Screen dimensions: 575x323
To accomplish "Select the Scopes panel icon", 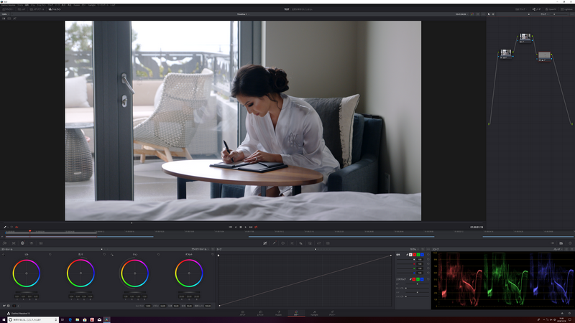I will point(561,243).
